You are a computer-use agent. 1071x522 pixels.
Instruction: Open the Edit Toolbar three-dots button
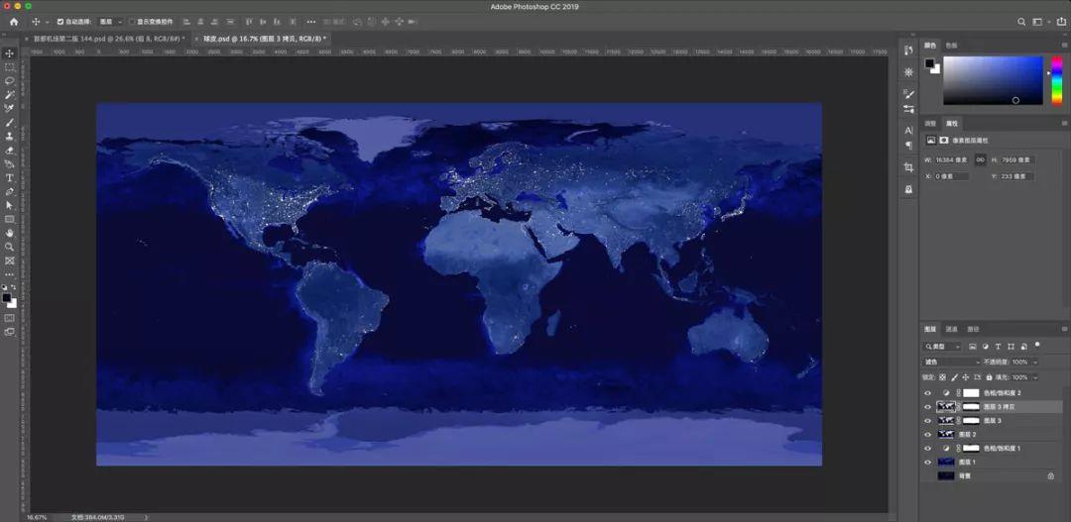coord(10,274)
